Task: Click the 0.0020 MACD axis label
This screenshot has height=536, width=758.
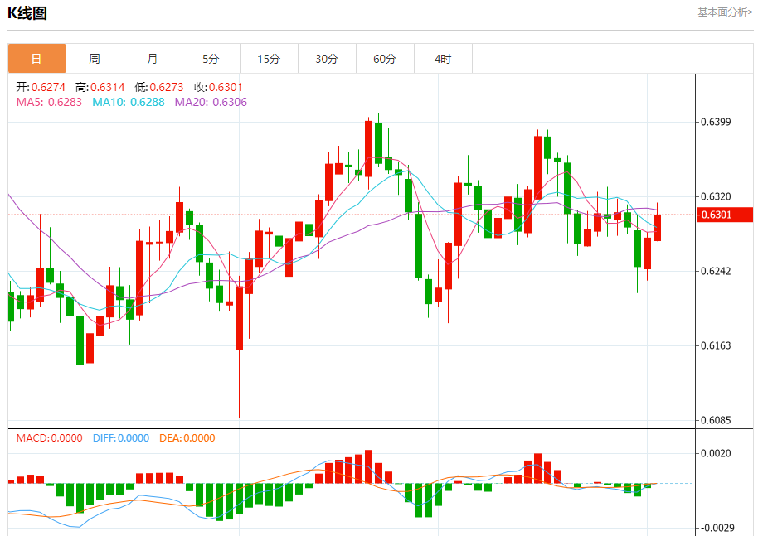Action: pyautogui.click(x=716, y=453)
